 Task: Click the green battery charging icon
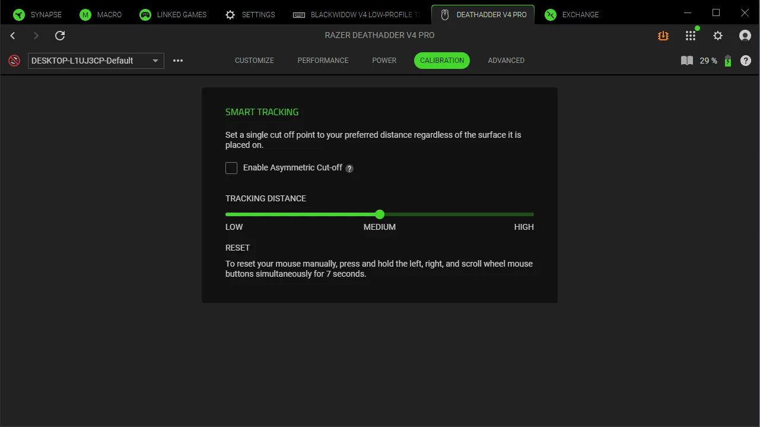click(x=728, y=61)
